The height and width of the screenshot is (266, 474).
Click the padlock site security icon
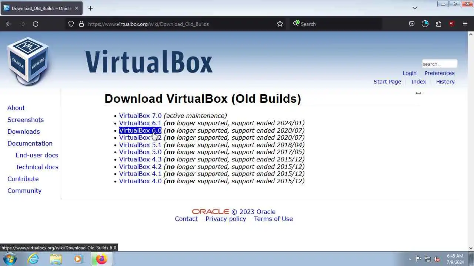tap(81, 24)
